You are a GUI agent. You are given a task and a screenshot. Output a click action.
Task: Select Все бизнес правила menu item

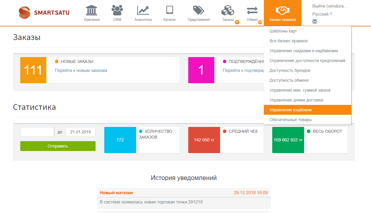pos(308,41)
